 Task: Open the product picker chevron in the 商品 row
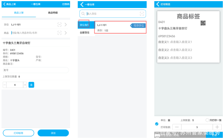point(65,33)
